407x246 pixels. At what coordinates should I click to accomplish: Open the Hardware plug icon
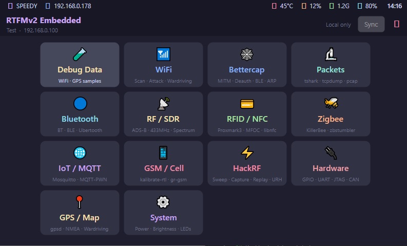(331, 153)
